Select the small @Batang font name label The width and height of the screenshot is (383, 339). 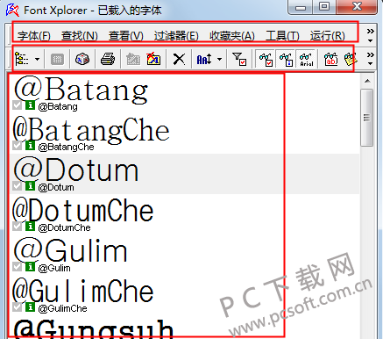coord(58,106)
